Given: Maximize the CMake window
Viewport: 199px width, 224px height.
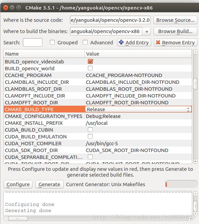Looking at the screenshot, I should pos(18,8).
